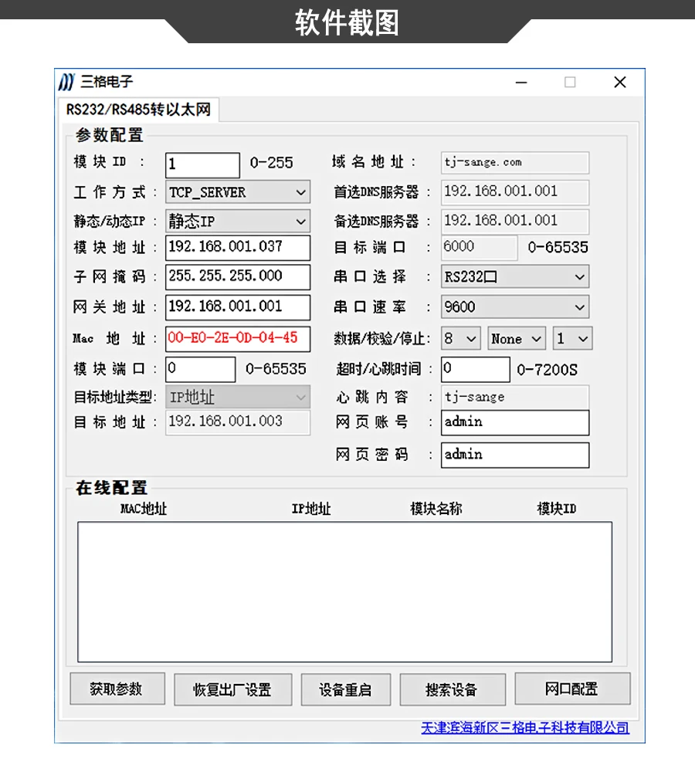Close the 三格电子 configuration window

[619, 83]
